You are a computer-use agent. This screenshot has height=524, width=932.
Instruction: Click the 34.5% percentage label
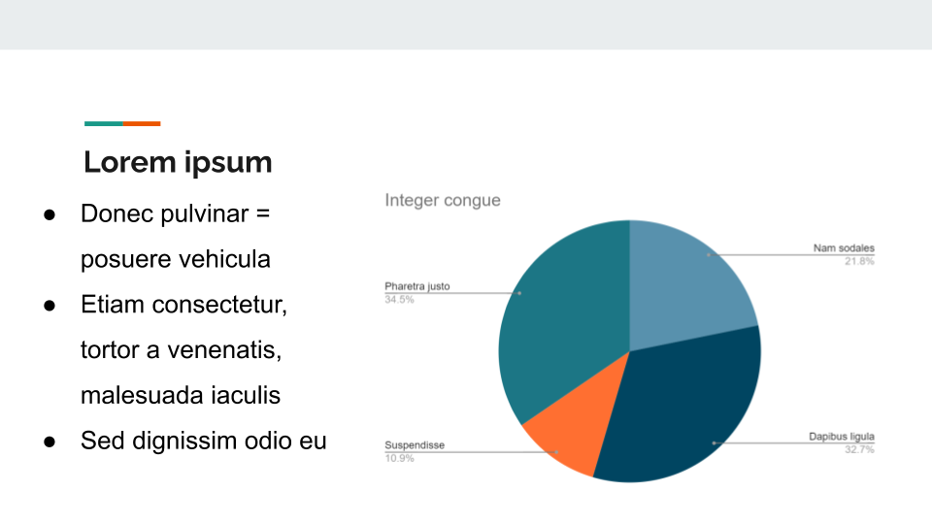[x=399, y=300]
